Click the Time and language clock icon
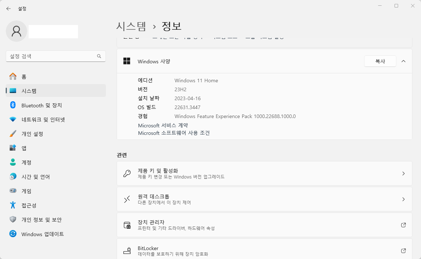The image size is (421, 259). click(13, 177)
